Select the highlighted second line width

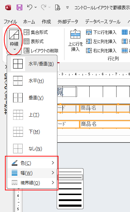pyautogui.click(x=70, y=177)
